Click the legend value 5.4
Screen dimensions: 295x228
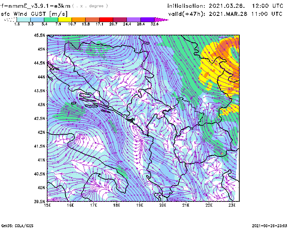[44, 24]
